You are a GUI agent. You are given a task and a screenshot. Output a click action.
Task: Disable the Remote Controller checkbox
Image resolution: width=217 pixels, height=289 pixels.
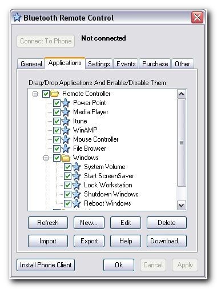click(46, 94)
